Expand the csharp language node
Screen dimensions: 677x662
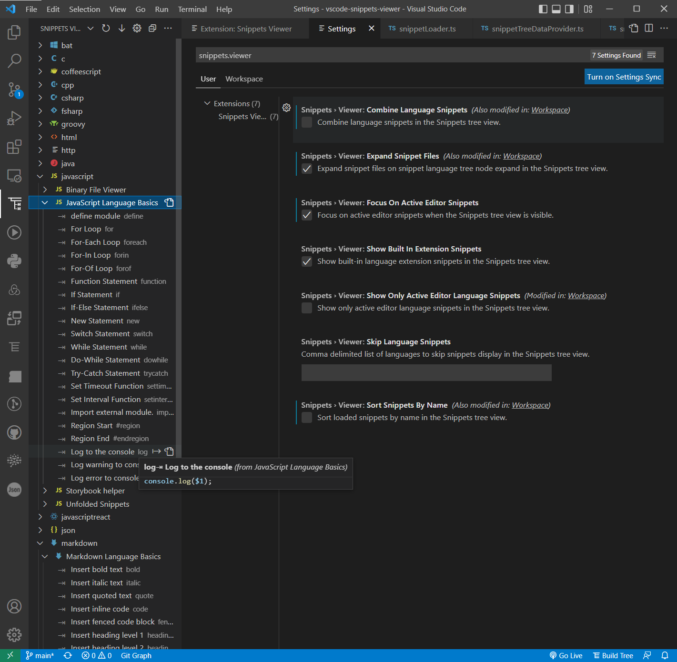click(x=40, y=98)
